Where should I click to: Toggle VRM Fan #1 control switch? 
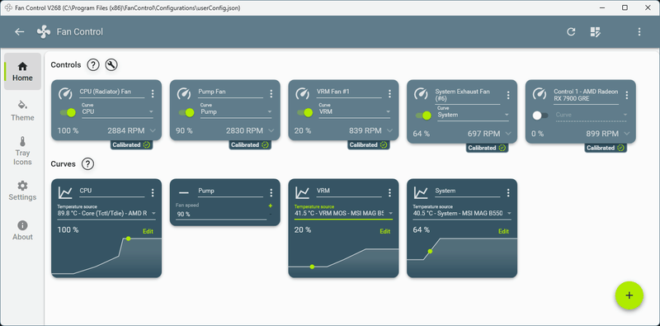pyautogui.click(x=304, y=112)
